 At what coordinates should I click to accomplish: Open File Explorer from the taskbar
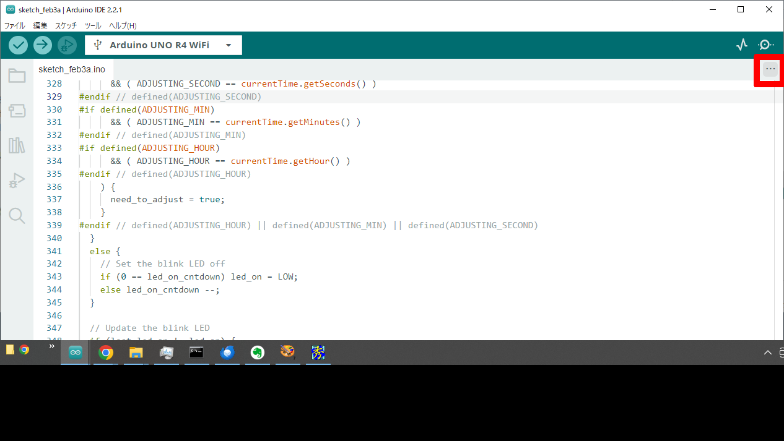(x=136, y=353)
